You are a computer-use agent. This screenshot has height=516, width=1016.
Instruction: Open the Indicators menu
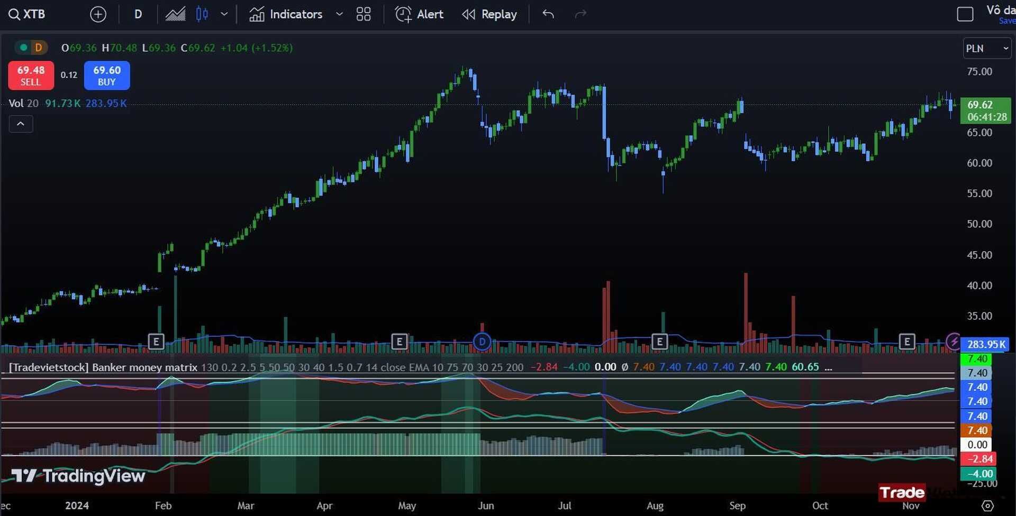point(286,14)
